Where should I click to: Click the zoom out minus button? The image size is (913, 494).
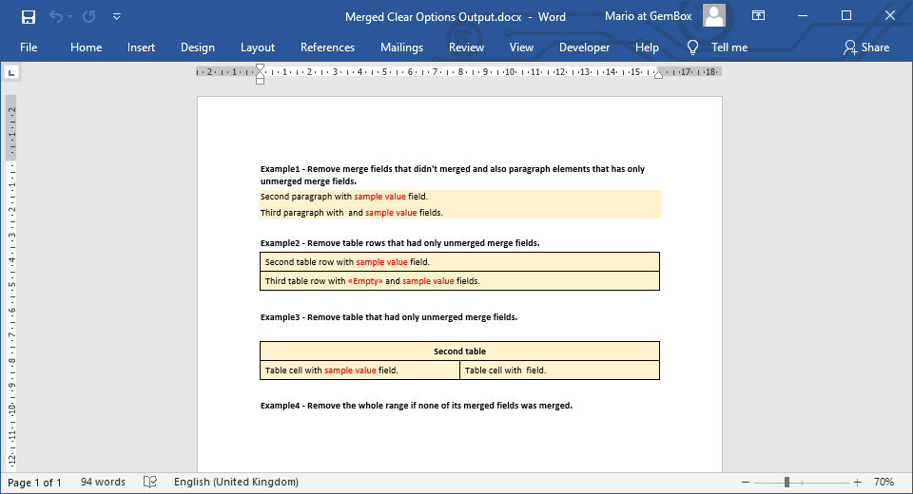pyautogui.click(x=746, y=483)
